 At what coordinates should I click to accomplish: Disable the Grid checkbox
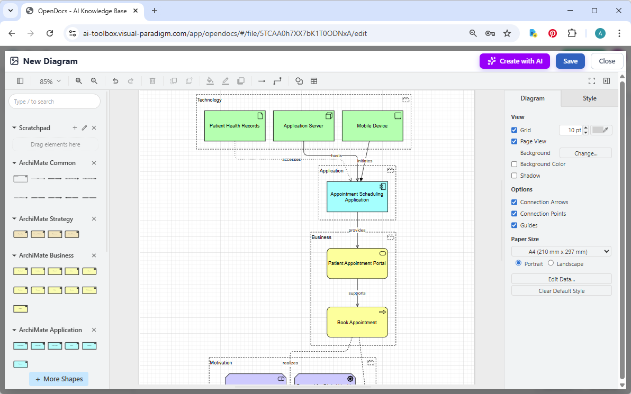tap(514, 130)
